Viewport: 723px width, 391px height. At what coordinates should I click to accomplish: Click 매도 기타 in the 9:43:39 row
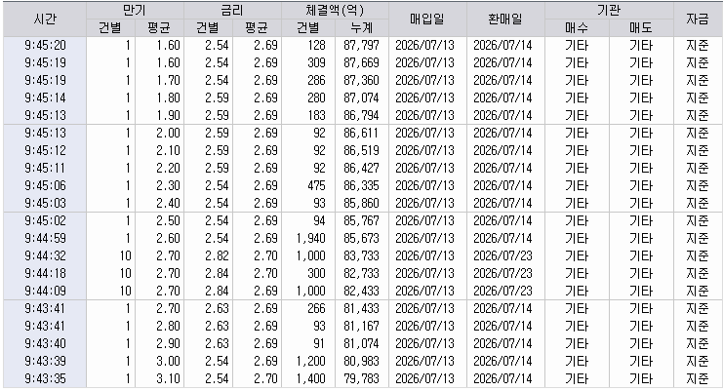(641, 361)
